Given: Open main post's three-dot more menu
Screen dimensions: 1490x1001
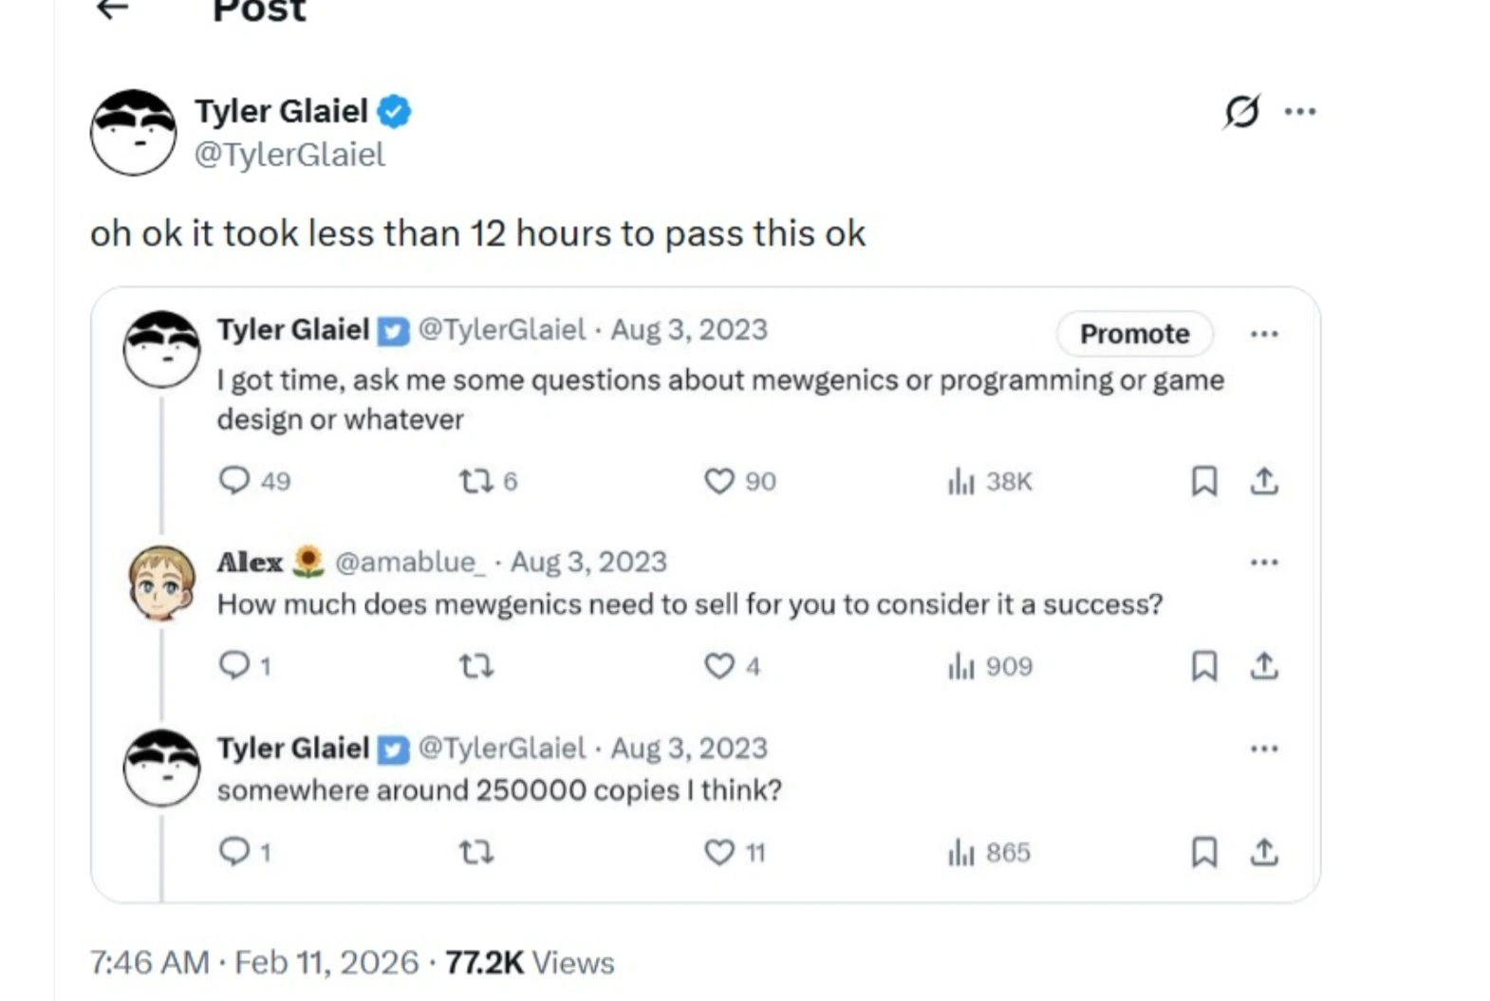Looking at the screenshot, I should 1299,112.
